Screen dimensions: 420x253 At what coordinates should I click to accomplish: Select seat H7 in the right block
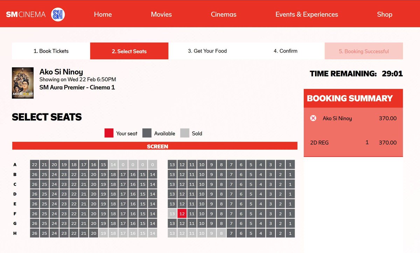click(231, 233)
